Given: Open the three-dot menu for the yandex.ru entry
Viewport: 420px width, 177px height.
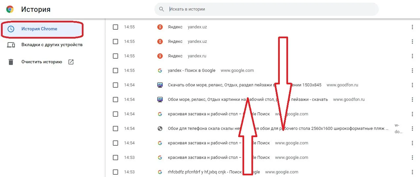Looking at the screenshot, I should tap(412, 56).
